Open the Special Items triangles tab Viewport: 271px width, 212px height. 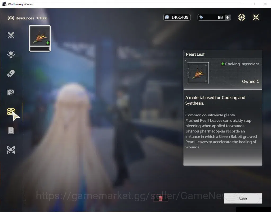(11, 150)
